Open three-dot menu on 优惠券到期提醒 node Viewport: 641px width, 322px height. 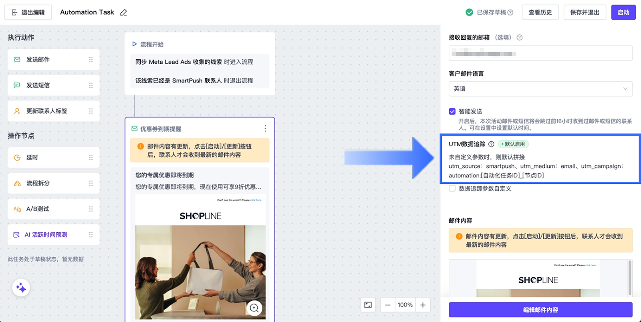click(265, 129)
